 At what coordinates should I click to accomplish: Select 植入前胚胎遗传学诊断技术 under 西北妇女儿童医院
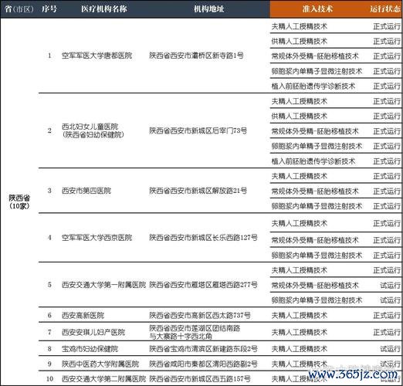pos(313,161)
